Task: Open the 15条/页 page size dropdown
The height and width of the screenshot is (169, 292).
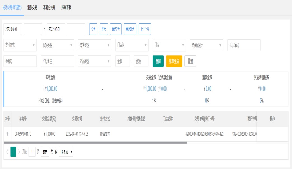Action: (x=66, y=152)
